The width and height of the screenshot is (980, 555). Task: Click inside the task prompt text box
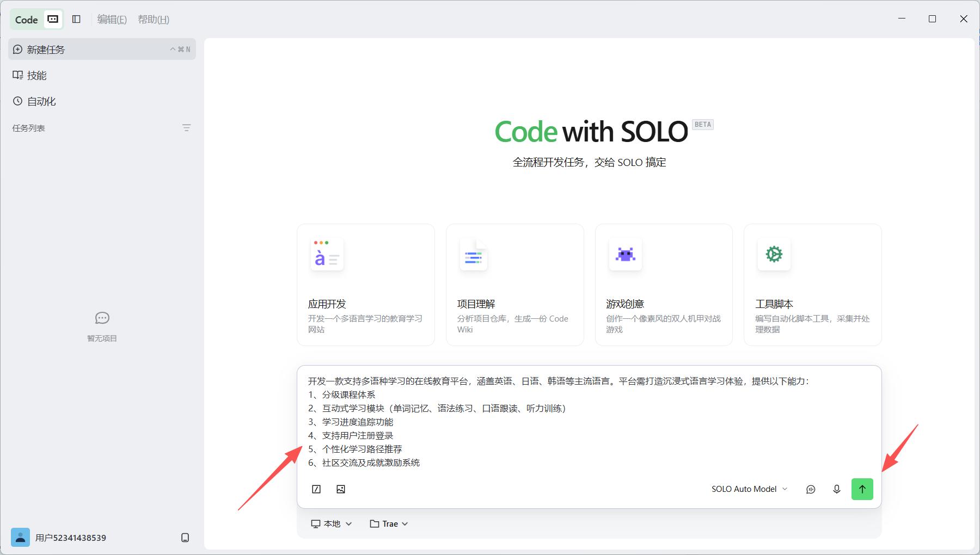point(589,422)
